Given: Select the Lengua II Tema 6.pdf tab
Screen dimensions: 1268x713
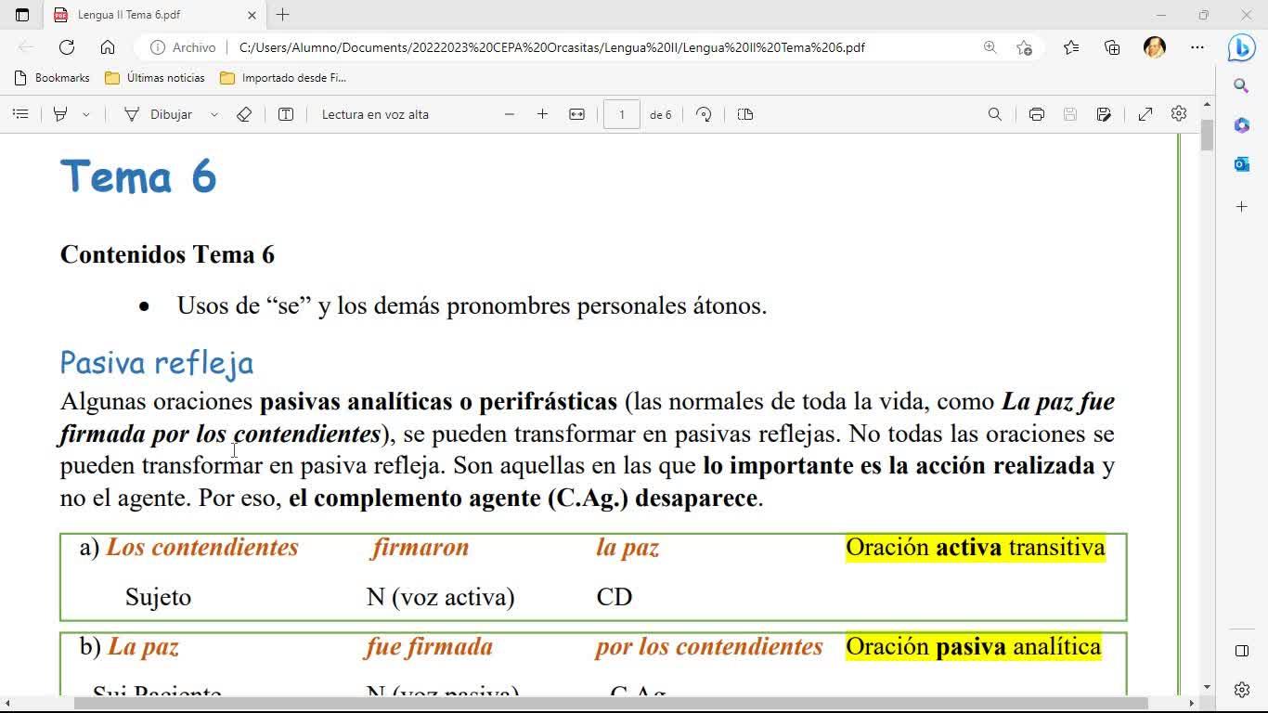Looking at the screenshot, I should click(x=154, y=15).
